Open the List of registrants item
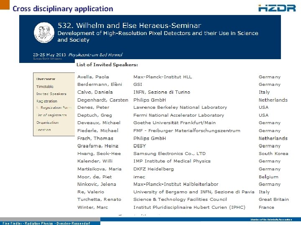 (51, 115)
